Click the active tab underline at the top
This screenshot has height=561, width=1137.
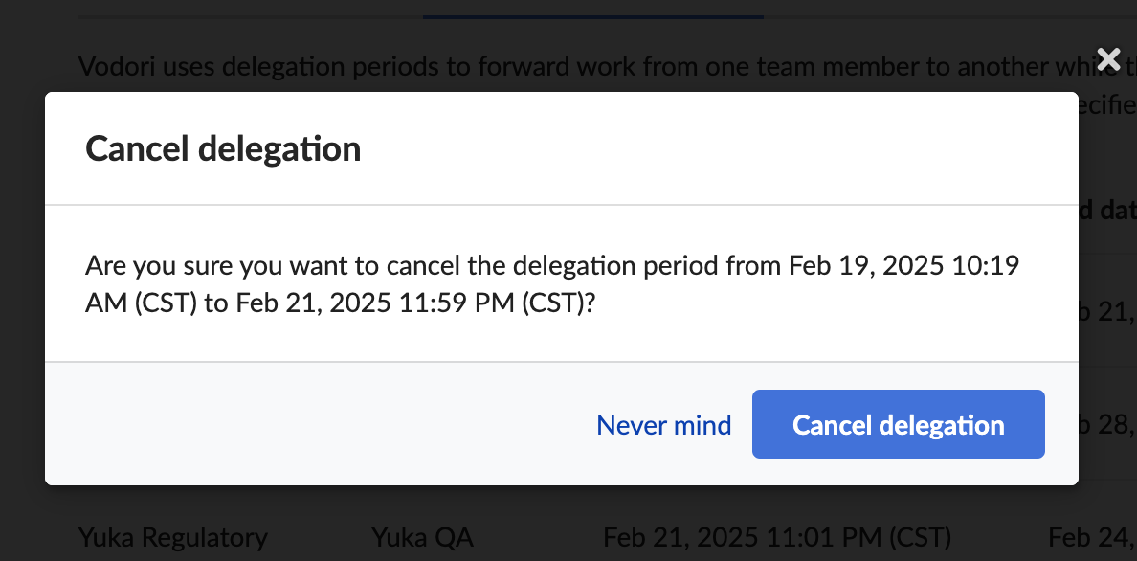[593, 16]
